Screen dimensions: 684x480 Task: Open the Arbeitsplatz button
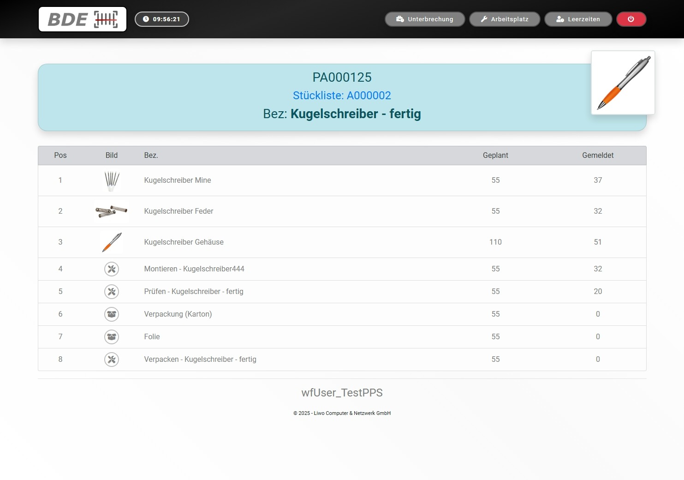point(505,19)
